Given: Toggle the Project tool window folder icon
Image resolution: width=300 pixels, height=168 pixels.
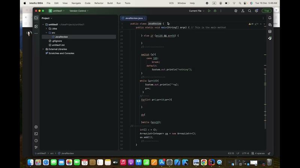Looking at the screenshot, I should click(x=36, y=18).
